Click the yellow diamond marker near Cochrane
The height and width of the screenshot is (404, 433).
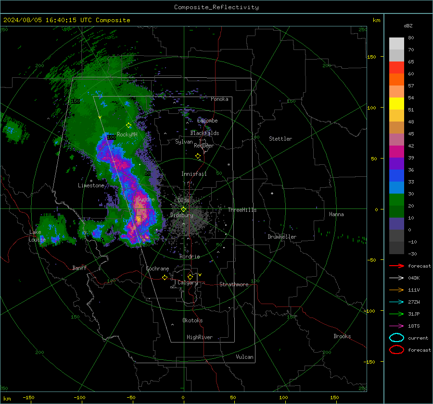pyautogui.click(x=165, y=278)
